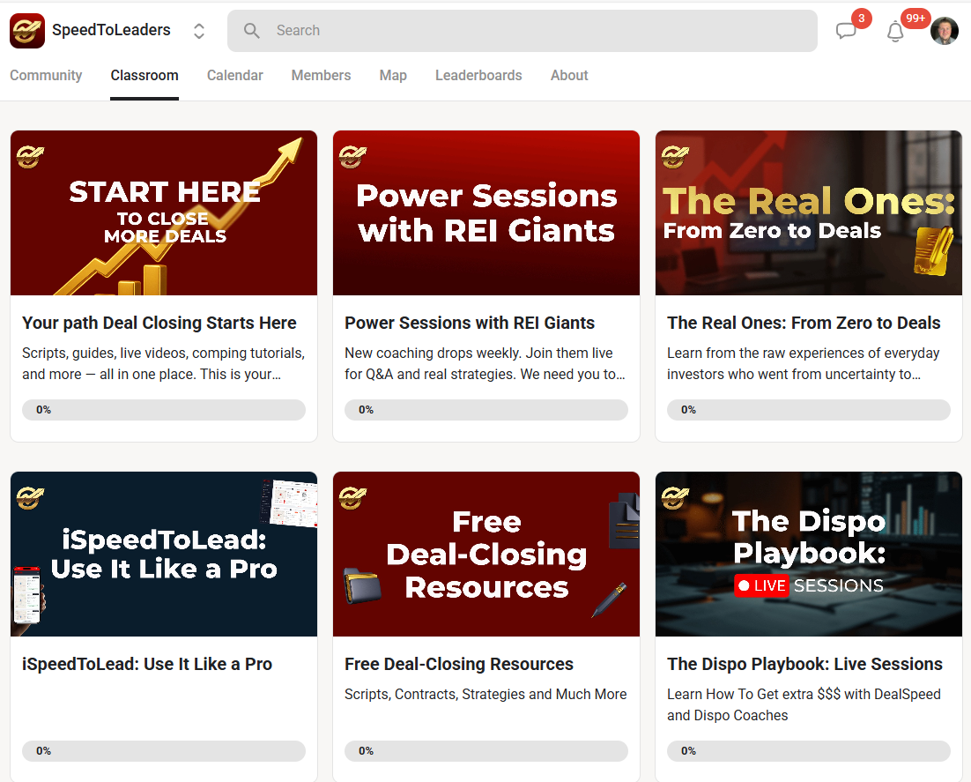Open the Start Here course thumbnail
The width and height of the screenshot is (971, 782).
[x=164, y=212]
